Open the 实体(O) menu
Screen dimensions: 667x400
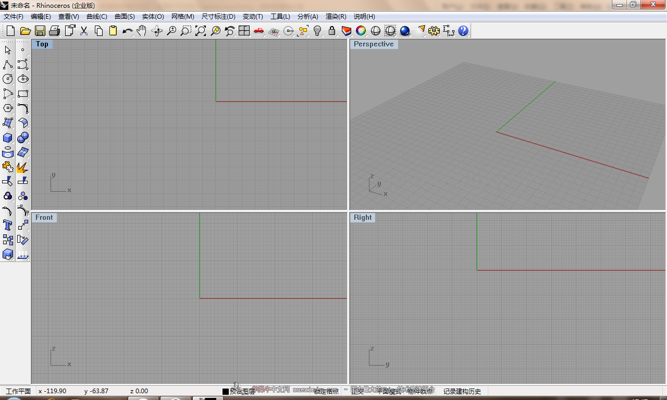pyautogui.click(x=153, y=17)
